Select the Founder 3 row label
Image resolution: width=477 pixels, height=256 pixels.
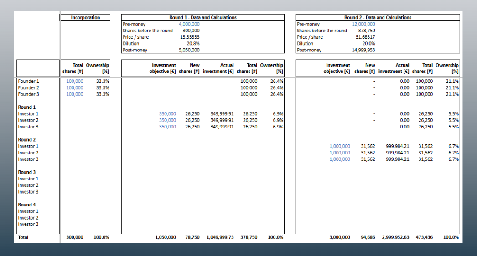pos(28,94)
